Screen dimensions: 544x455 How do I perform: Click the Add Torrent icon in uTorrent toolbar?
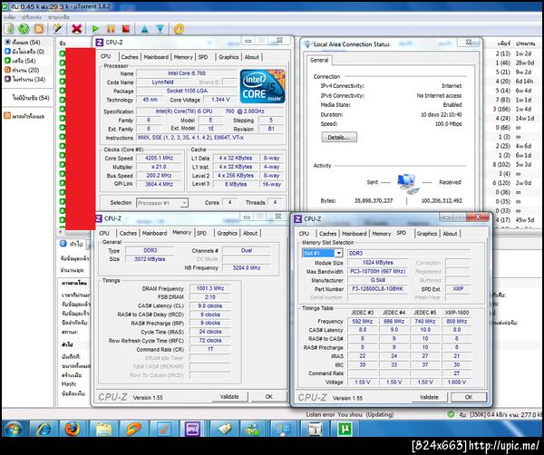11,28
